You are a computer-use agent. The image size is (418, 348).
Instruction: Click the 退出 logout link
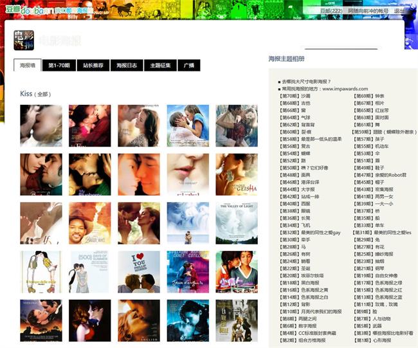point(399,11)
